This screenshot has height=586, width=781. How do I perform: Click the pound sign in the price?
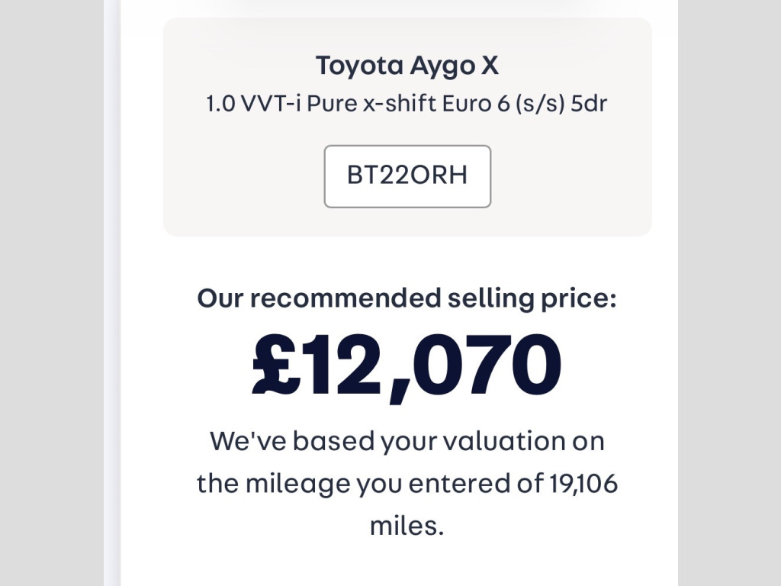click(x=275, y=365)
